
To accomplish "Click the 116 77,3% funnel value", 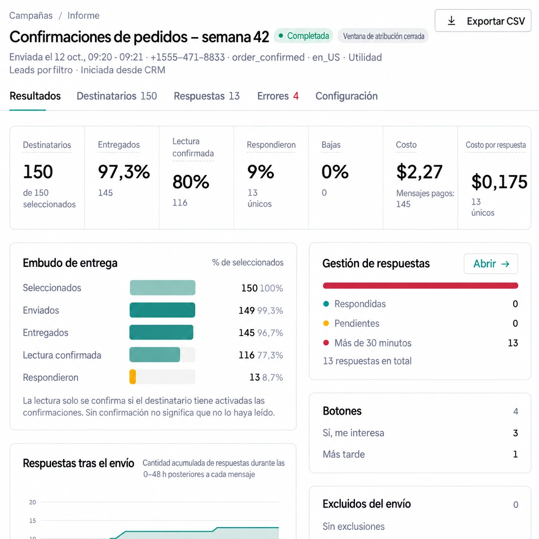I will [260, 355].
